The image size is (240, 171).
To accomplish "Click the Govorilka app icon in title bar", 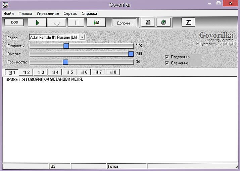I will (x=5, y=5).
